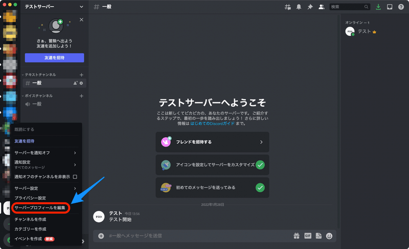Click テスト in the online member list

coord(364,31)
